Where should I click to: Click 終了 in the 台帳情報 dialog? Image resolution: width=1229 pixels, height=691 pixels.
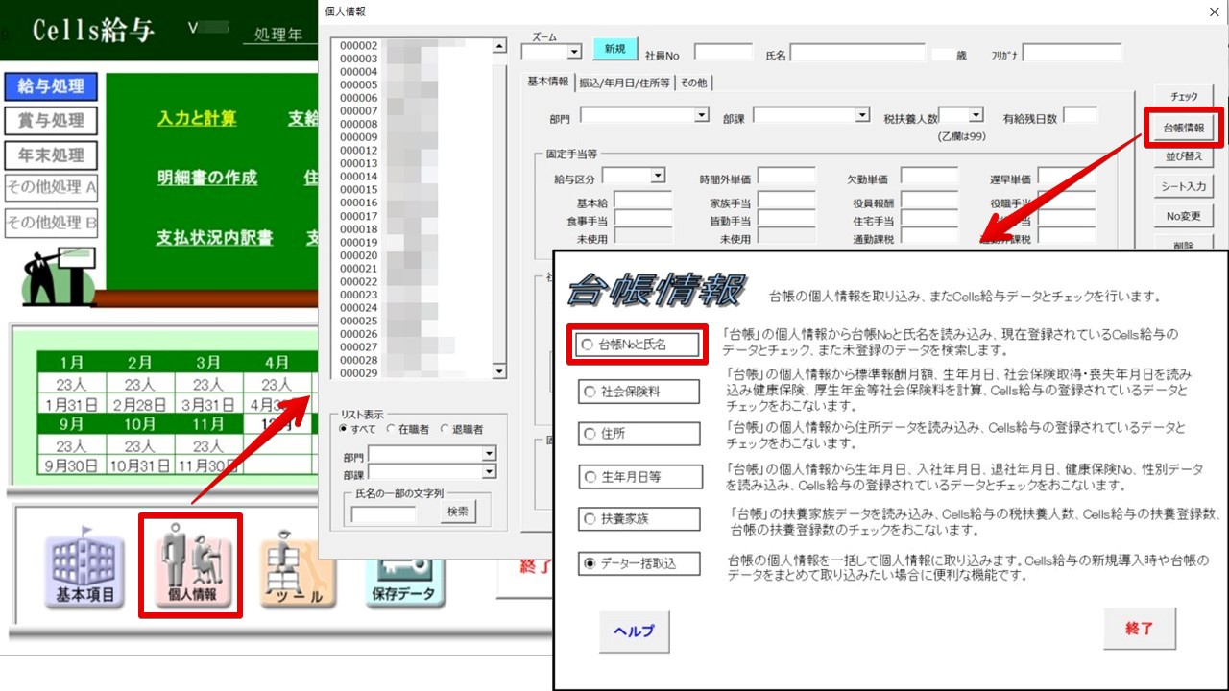pyautogui.click(x=1140, y=629)
